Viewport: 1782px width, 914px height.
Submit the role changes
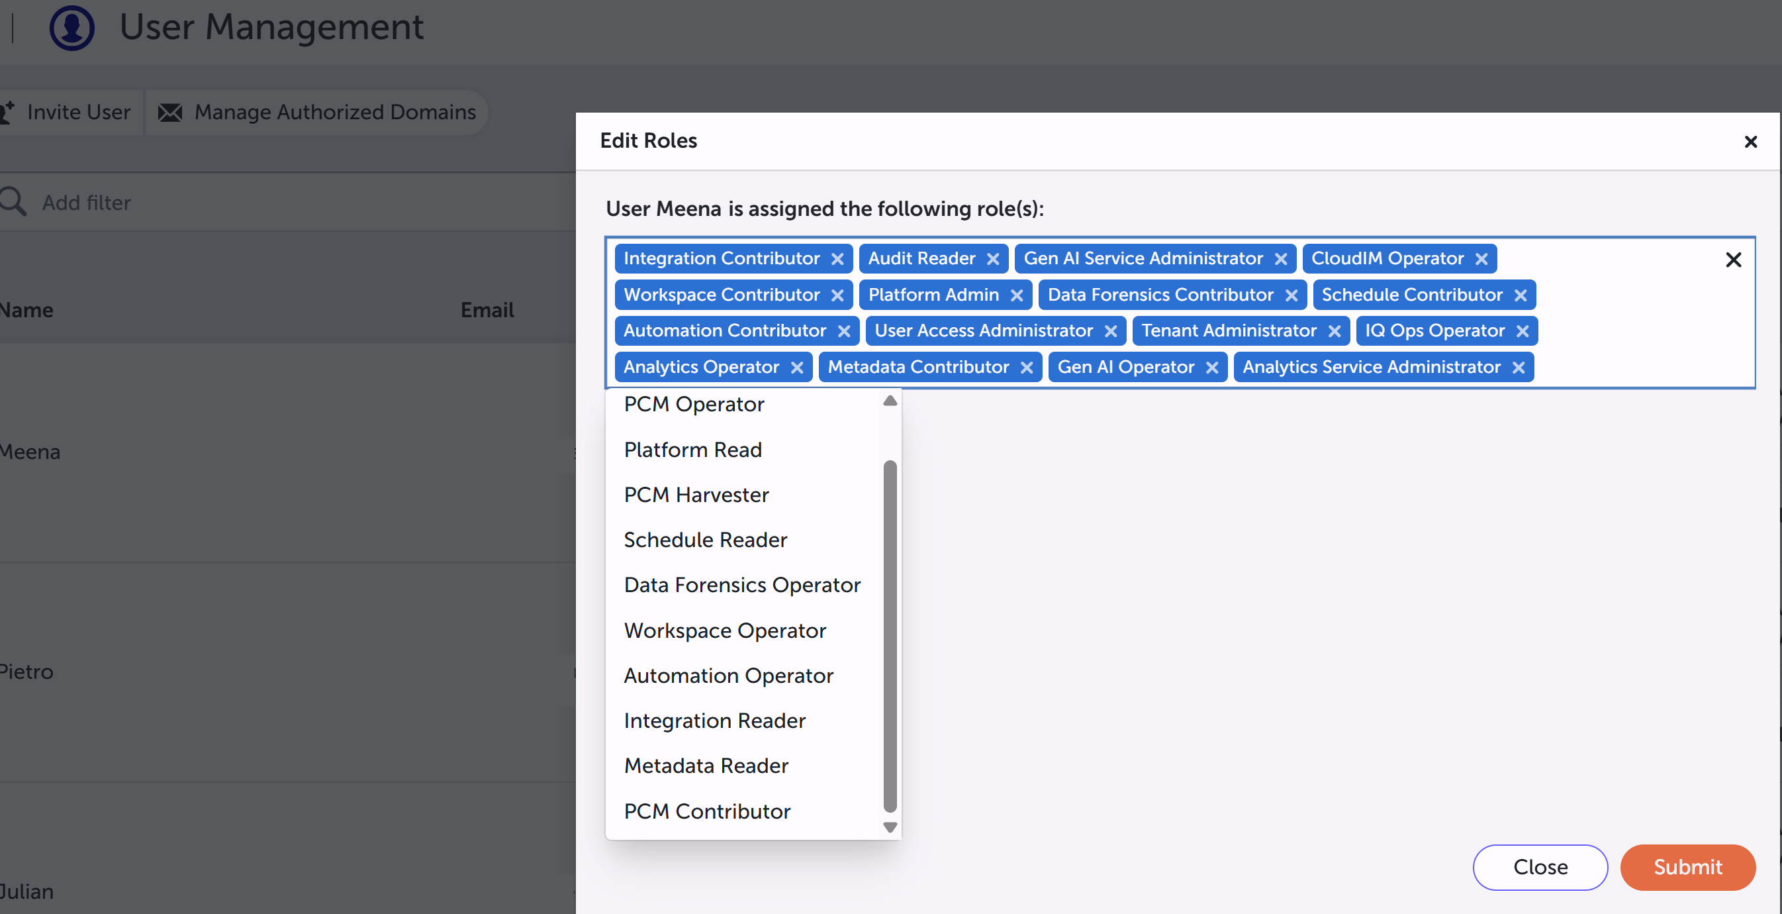tap(1687, 867)
